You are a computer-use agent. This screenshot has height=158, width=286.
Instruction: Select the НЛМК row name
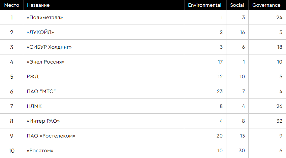click(x=34, y=106)
